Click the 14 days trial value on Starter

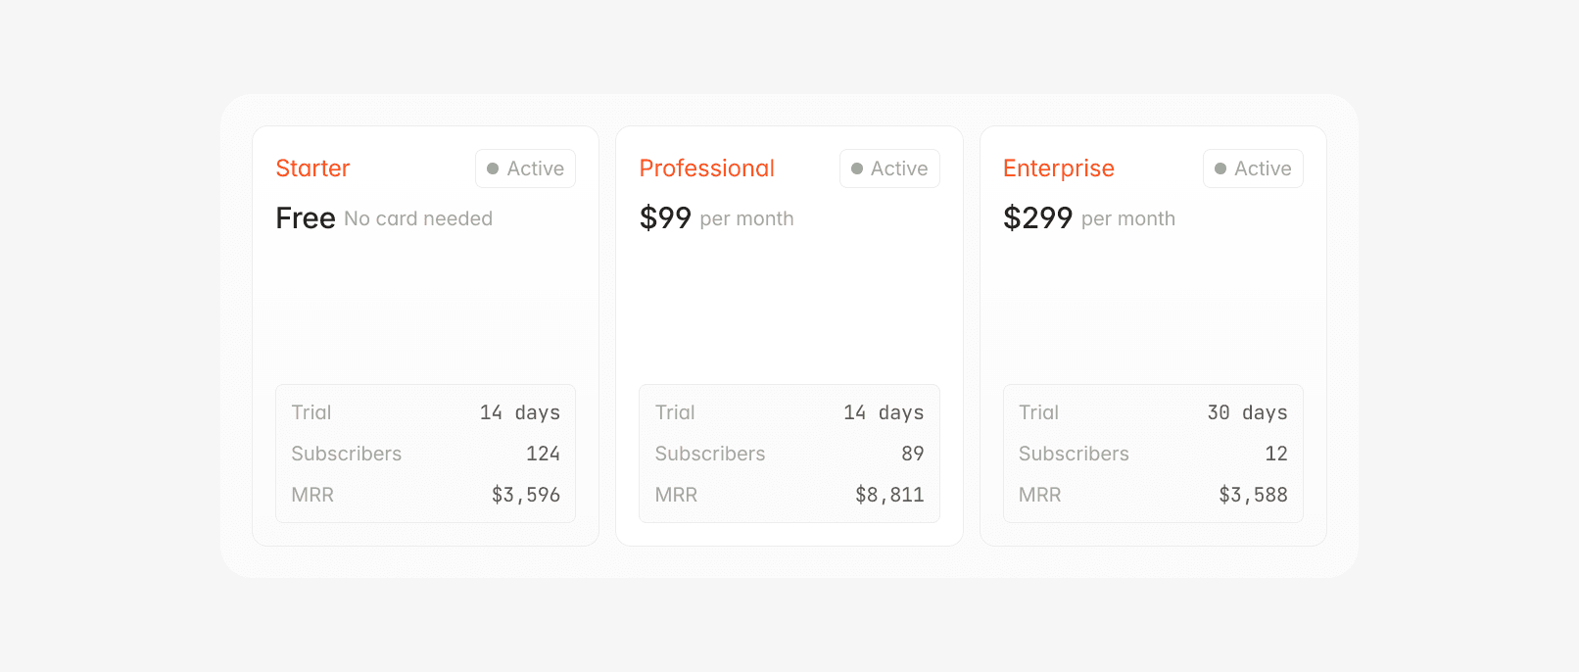click(518, 412)
